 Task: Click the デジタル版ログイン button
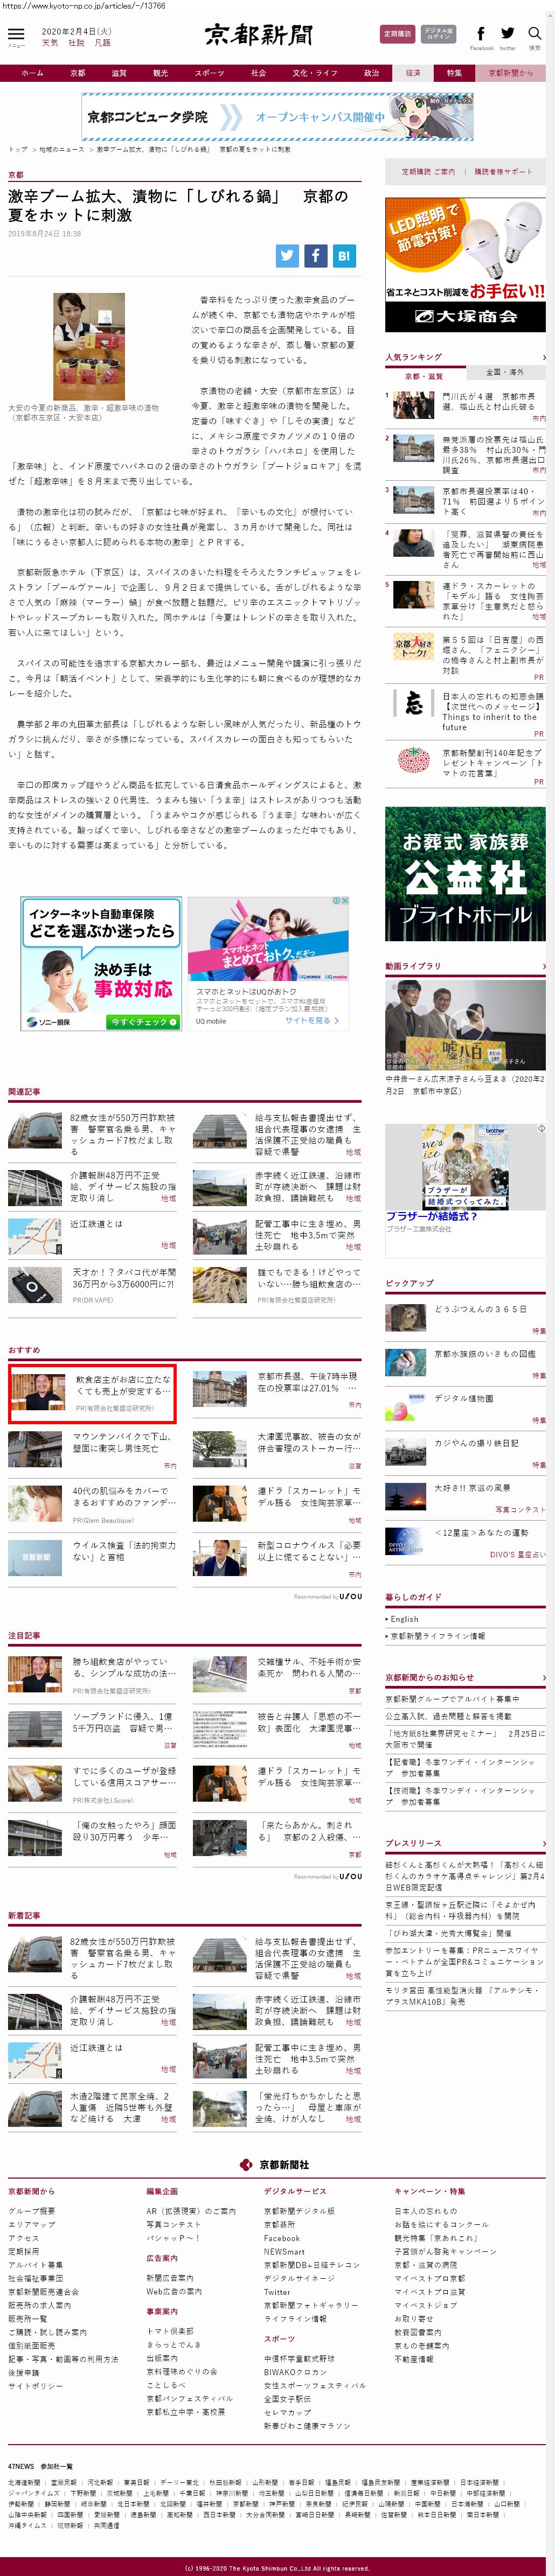coord(438,34)
